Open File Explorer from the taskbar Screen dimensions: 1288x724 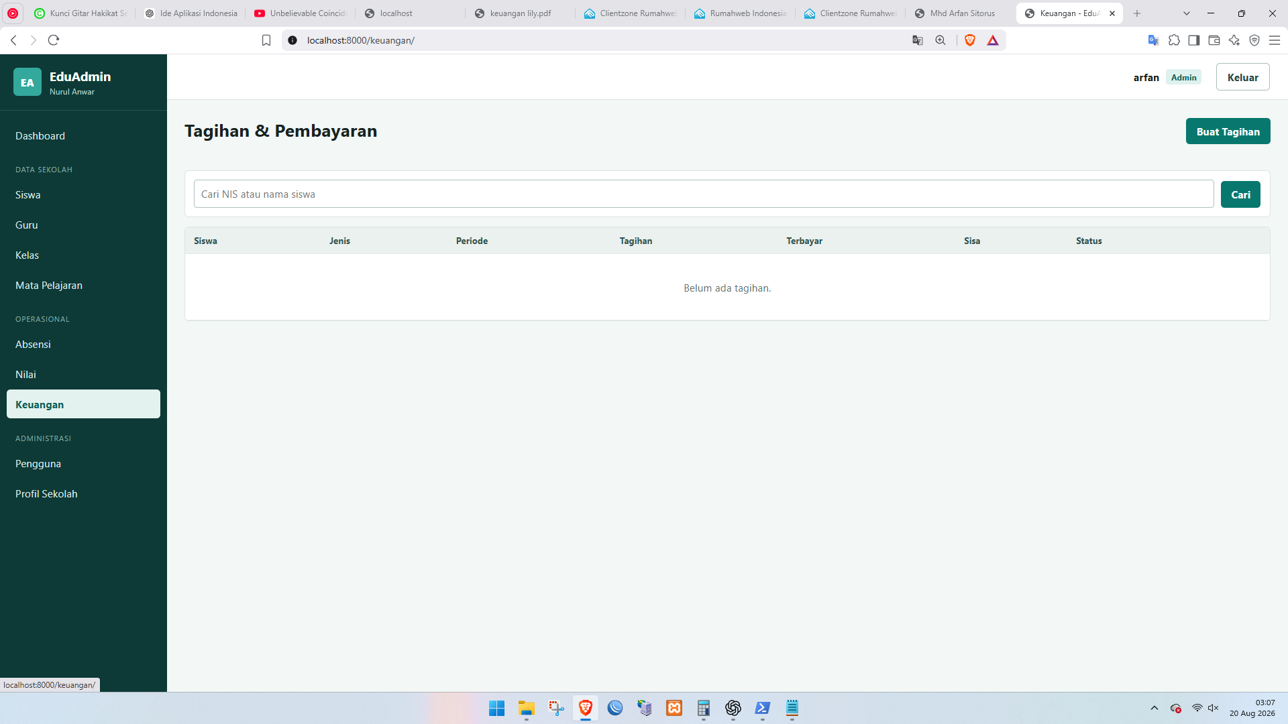pos(527,708)
